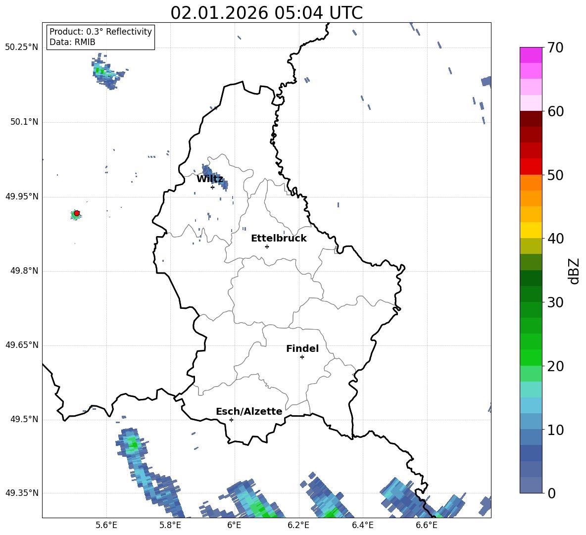This screenshot has width=586, height=535.
Task: Click the yellow 40 dBZ colorbar segment
Action: coord(531,230)
